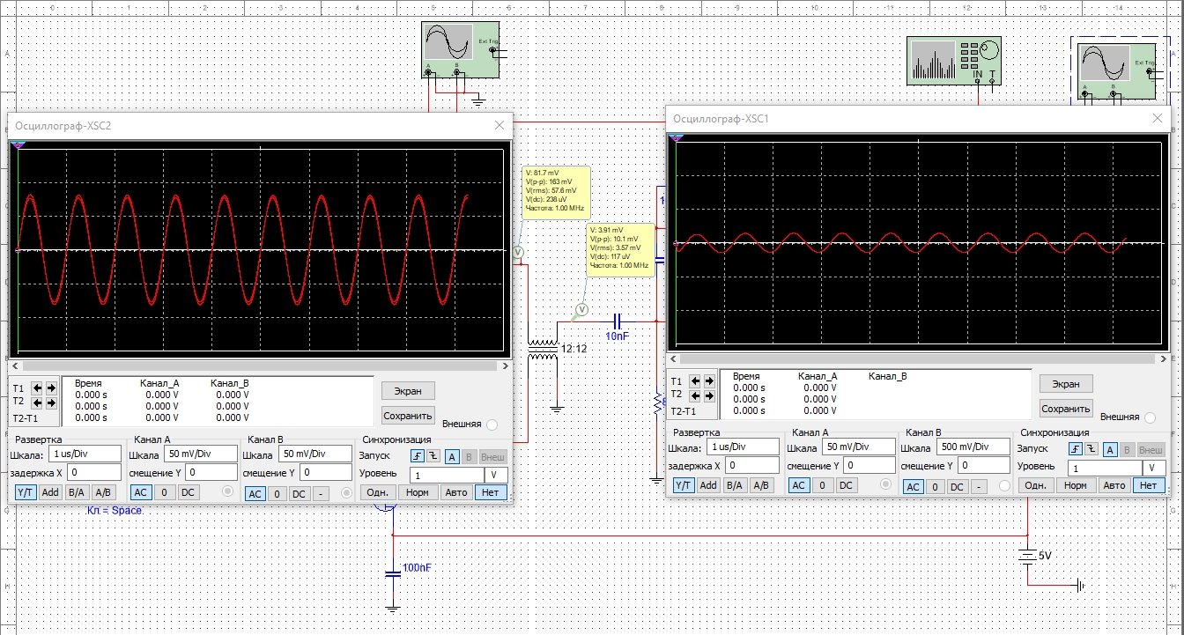This screenshot has height=635, width=1184.
Task: Click the spectrum analyzer instrument on schematic
Action: pyautogui.click(x=955, y=61)
